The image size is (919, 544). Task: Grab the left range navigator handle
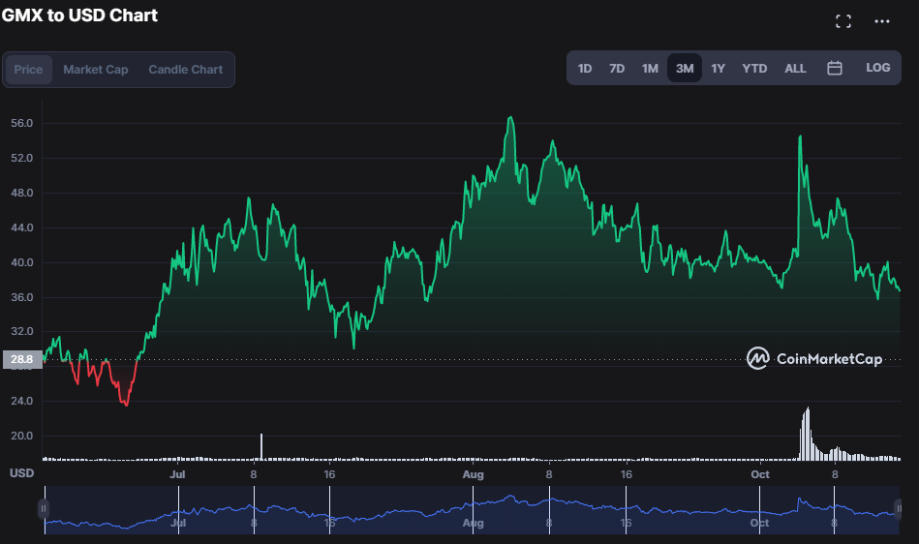coord(44,508)
